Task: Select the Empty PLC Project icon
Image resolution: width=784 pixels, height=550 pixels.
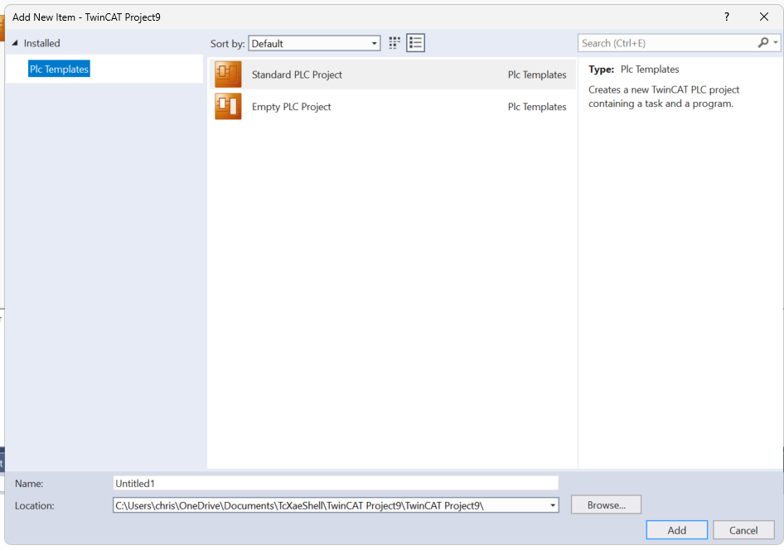Action: click(x=228, y=106)
